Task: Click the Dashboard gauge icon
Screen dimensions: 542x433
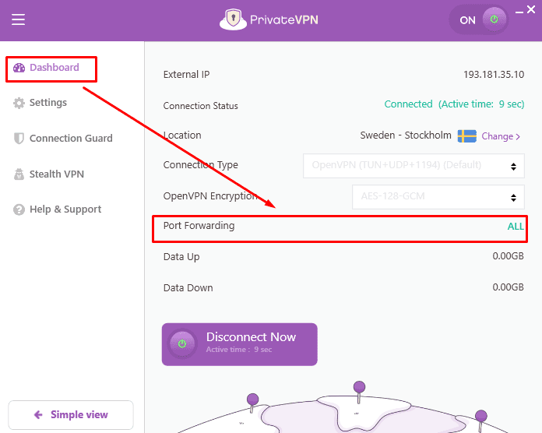Action: pyautogui.click(x=19, y=68)
